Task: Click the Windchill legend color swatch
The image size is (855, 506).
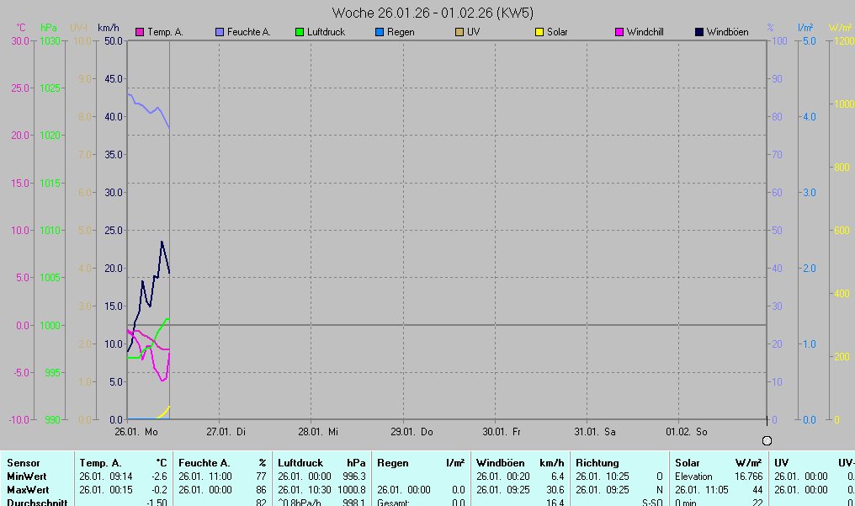Action: pos(619,33)
